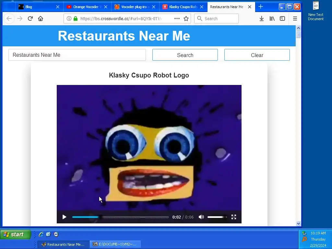Select the E:\DOCUME~1 taskbar button
Viewport: 332px width, 249px height.
pyautogui.click(x=115, y=244)
